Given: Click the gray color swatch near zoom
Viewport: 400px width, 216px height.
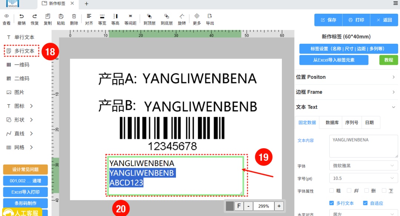Looking at the screenshot, I should tap(230, 206).
